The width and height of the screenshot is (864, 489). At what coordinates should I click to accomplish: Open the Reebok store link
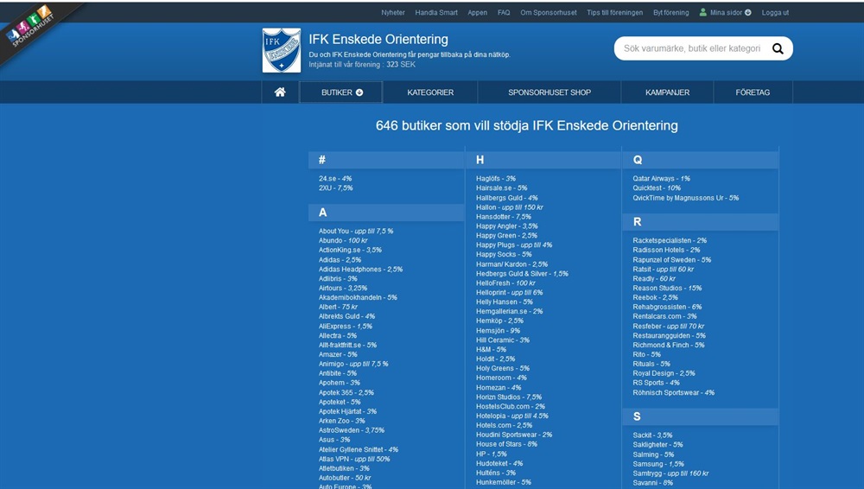tap(655, 297)
